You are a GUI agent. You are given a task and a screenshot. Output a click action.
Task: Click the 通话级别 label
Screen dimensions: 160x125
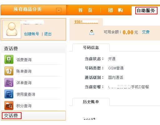pos(94,78)
